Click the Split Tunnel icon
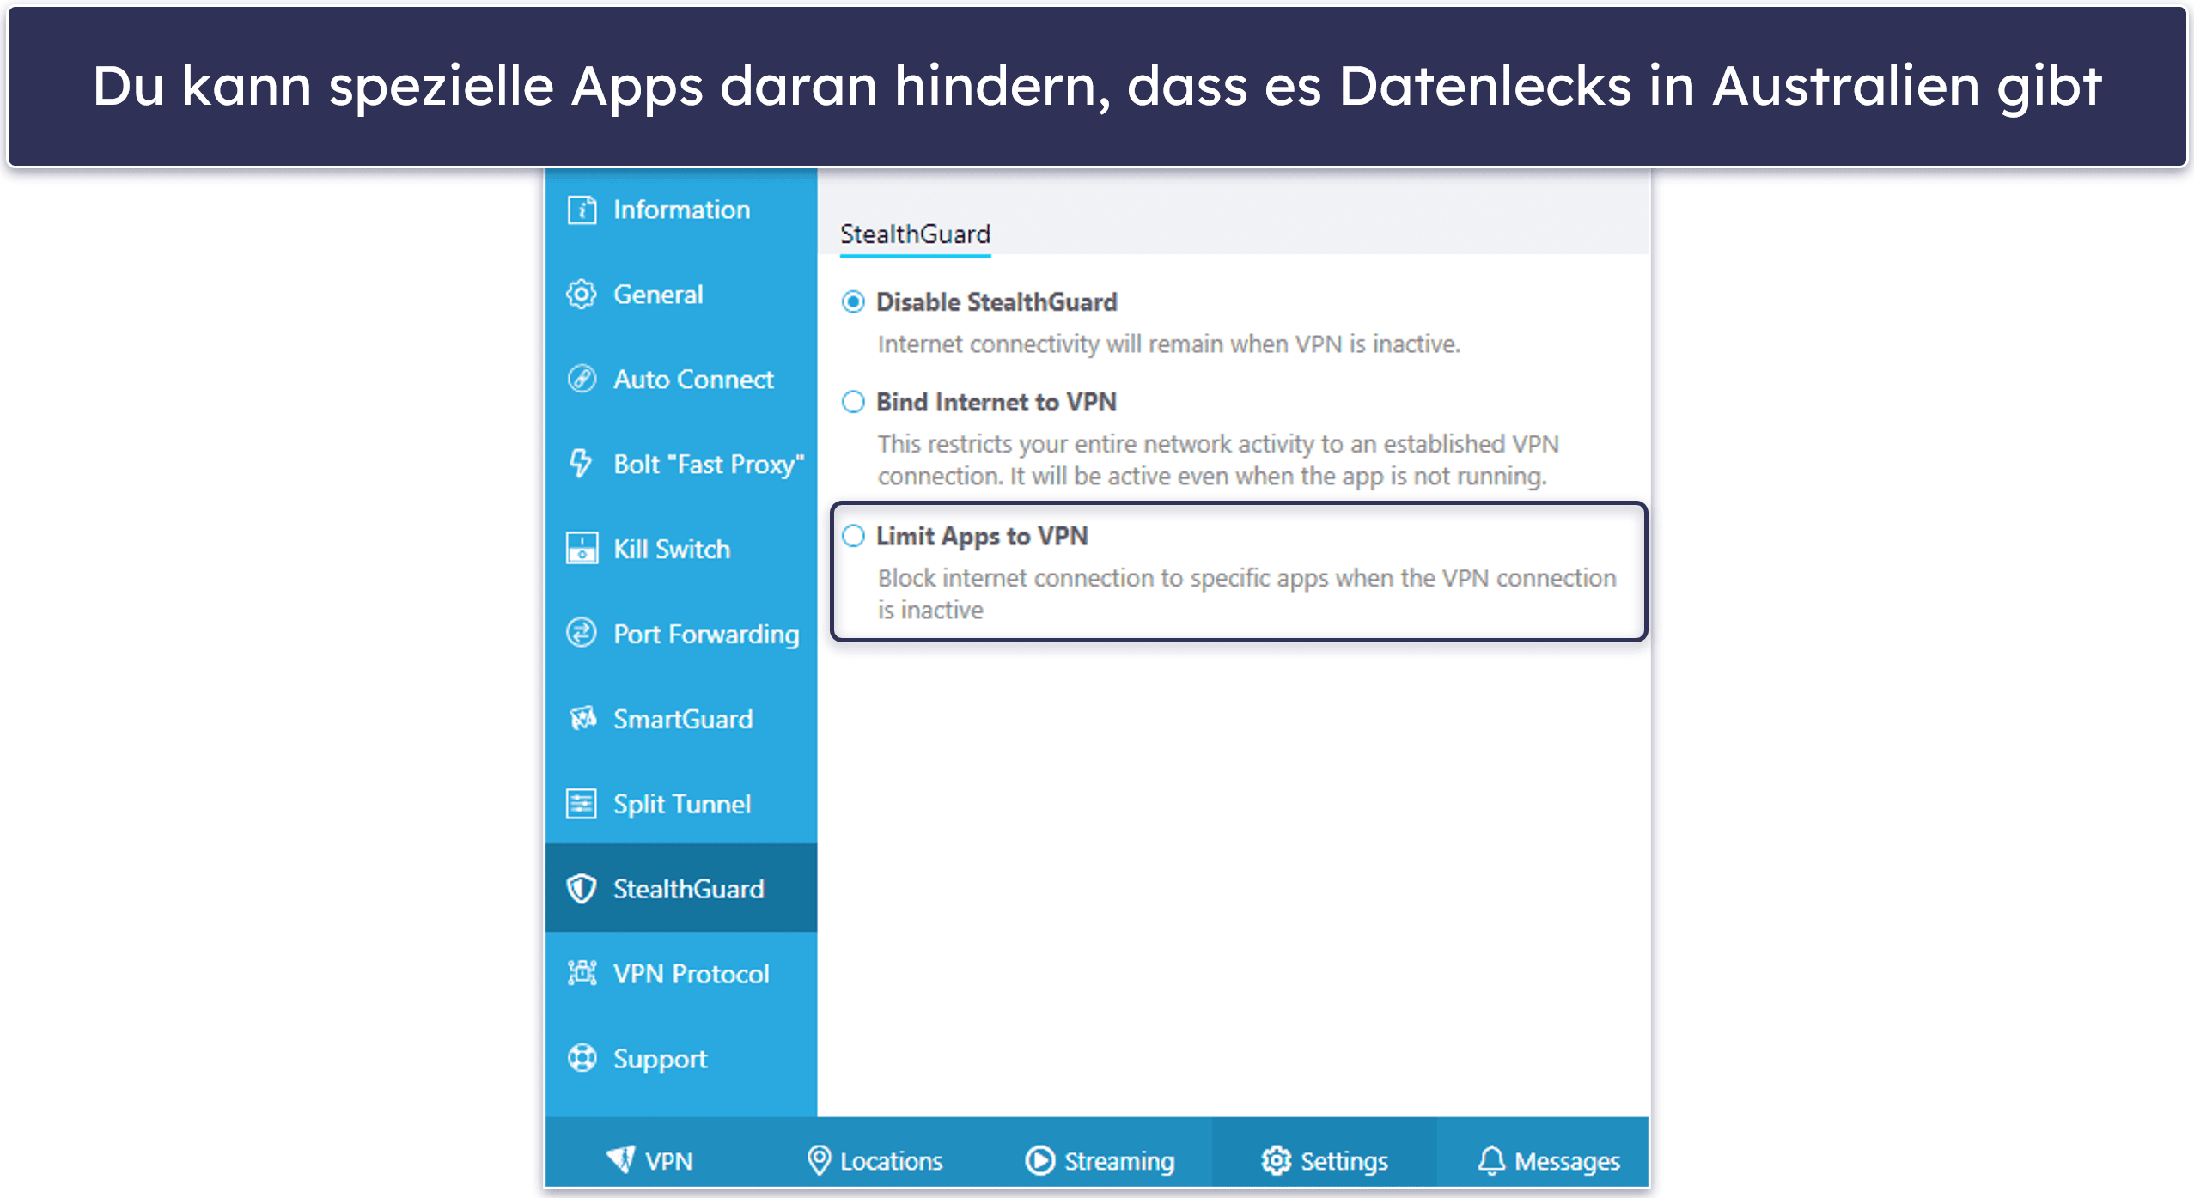Screen dimensions: 2194x1198 click(x=582, y=804)
